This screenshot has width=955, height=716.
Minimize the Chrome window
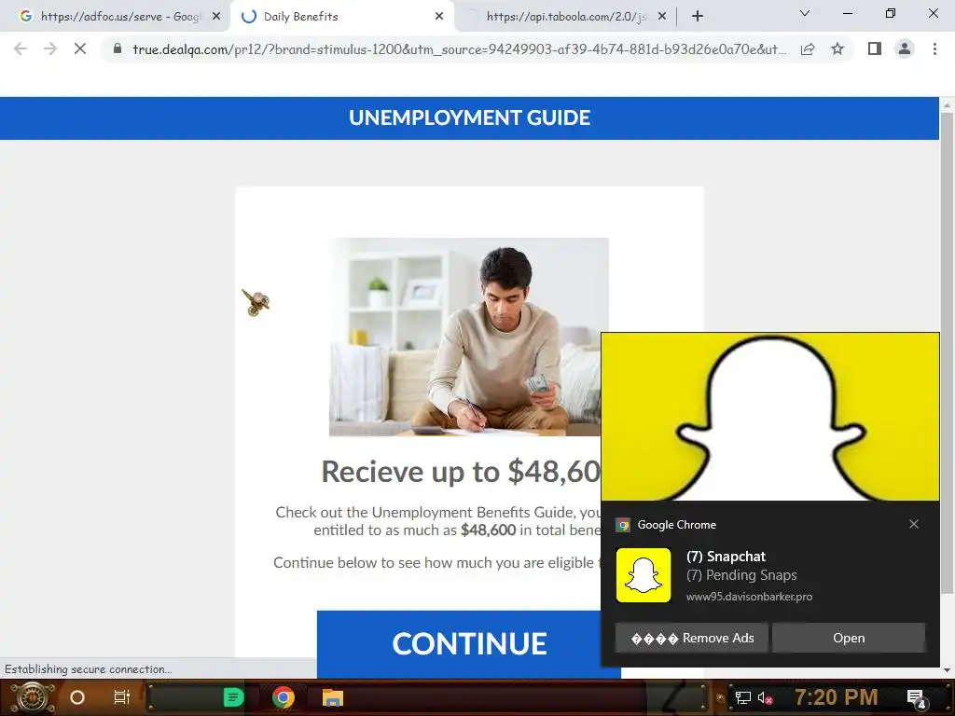tap(847, 13)
